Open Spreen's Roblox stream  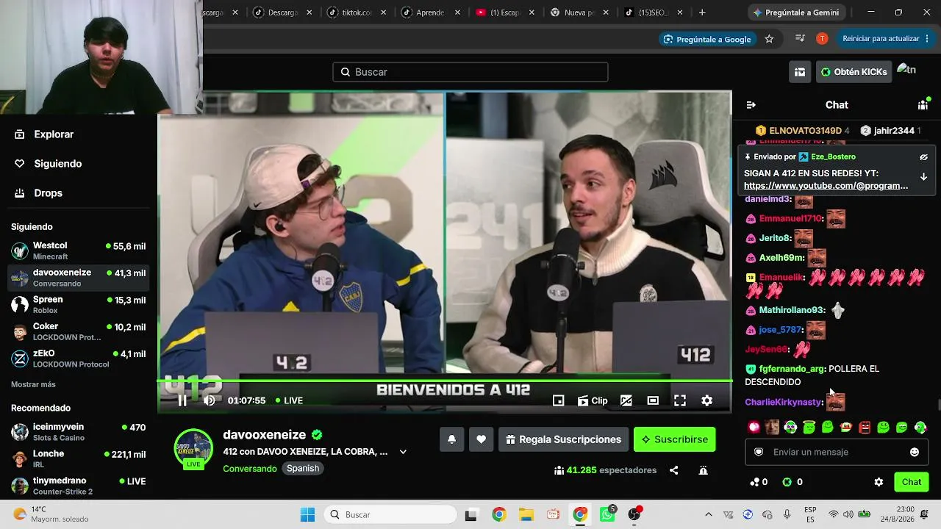[79, 305]
